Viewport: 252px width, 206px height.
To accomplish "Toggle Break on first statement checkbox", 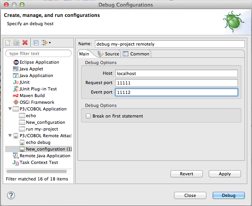I will click(x=88, y=116).
